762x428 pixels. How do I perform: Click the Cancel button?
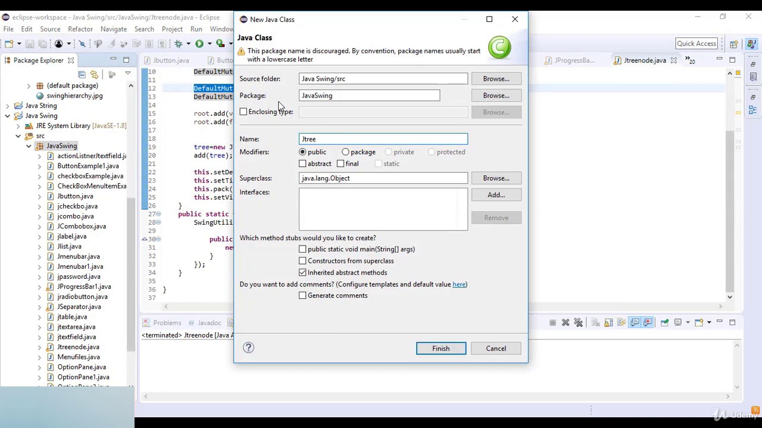[495, 348]
